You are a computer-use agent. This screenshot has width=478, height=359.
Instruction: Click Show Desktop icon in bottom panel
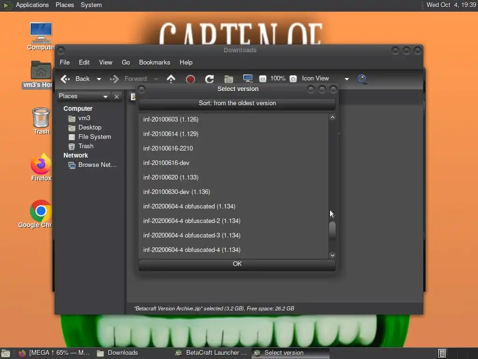pos(5,353)
